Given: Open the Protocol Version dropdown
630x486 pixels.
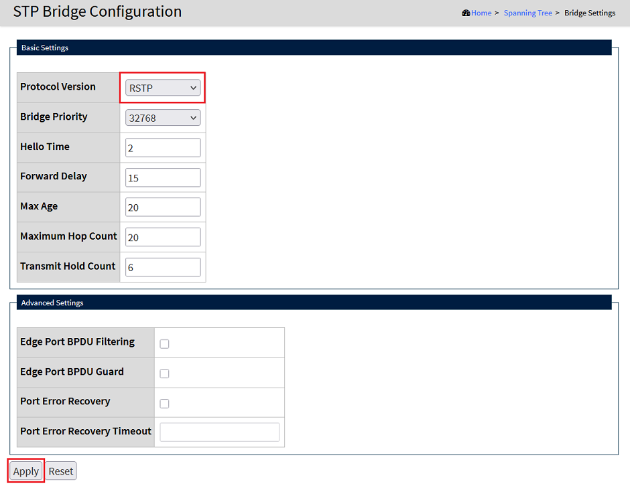Looking at the screenshot, I should pos(163,88).
